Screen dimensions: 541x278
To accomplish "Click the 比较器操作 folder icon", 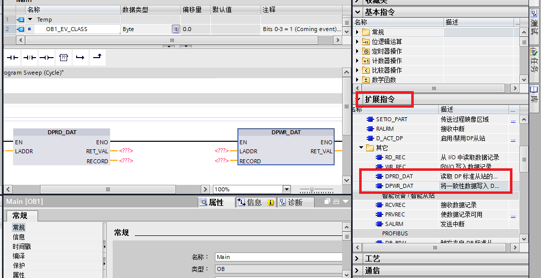I will click(366, 70).
